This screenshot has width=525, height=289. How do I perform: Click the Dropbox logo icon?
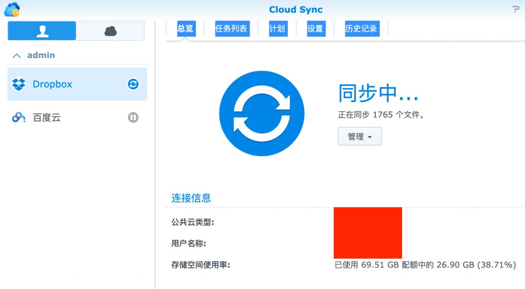[19, 84]
